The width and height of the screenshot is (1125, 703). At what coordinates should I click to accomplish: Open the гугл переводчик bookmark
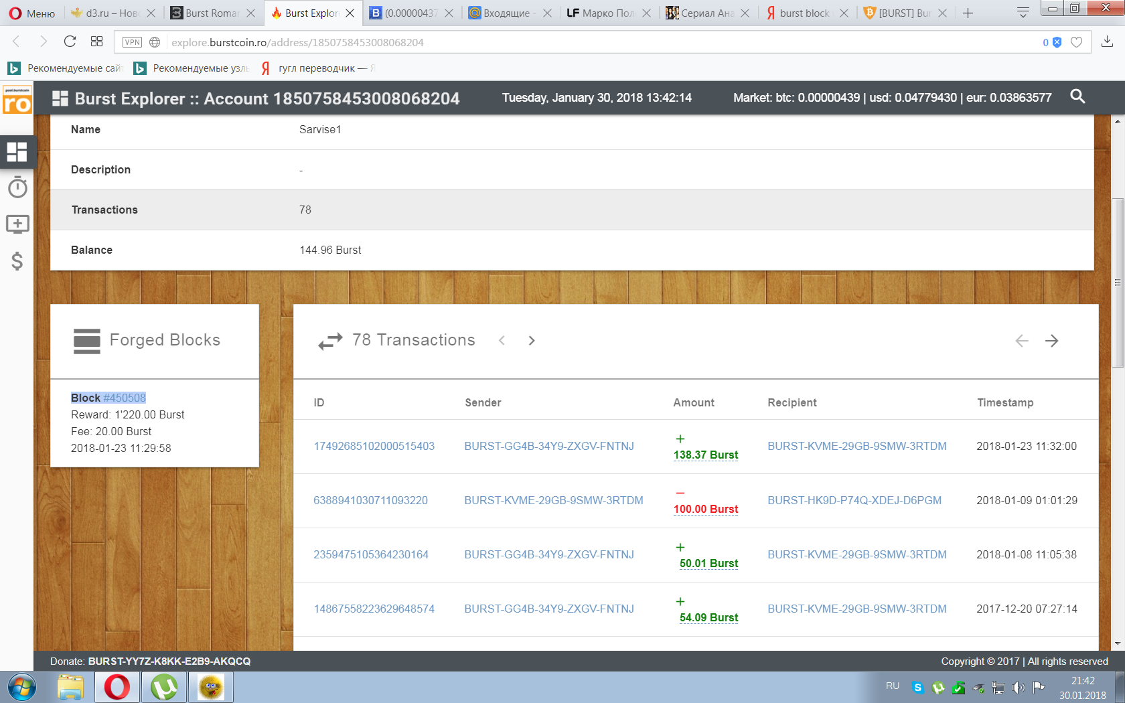coord(317,68)
